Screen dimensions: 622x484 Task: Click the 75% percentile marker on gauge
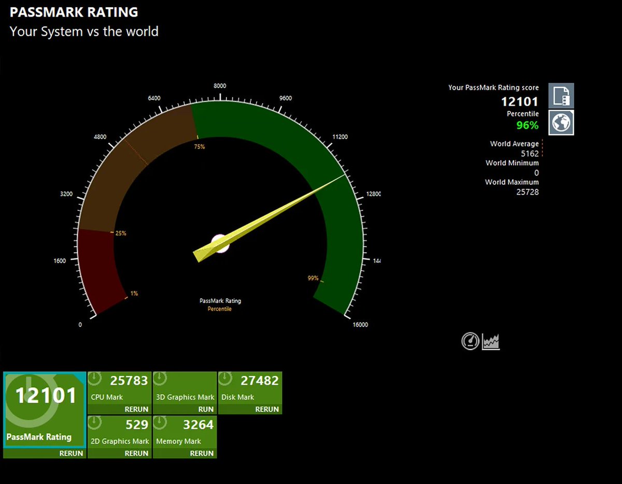(x=200, y=146)
